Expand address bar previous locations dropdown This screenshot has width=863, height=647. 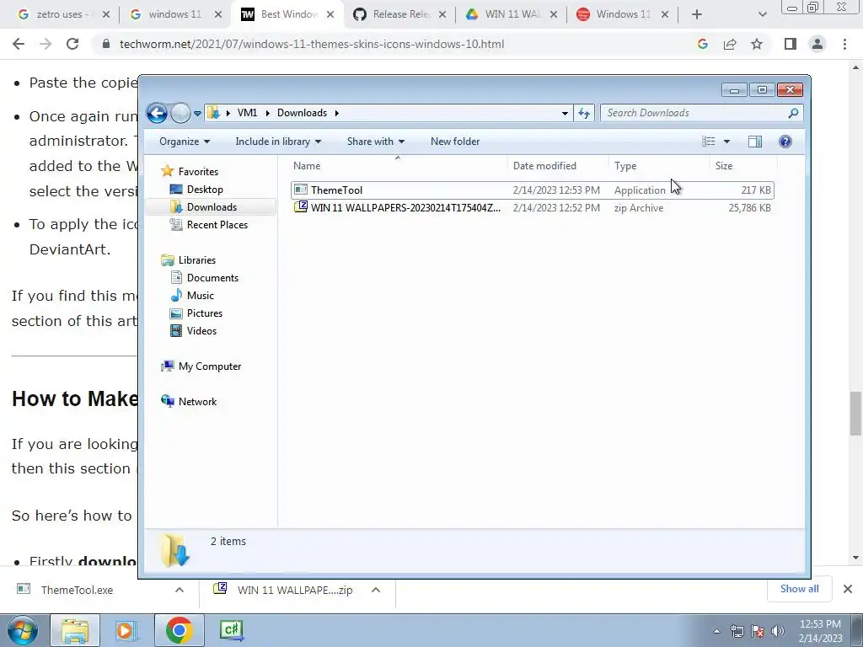pyautogui.click(x=565, y=114)
